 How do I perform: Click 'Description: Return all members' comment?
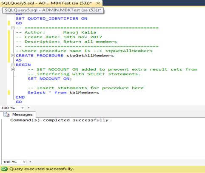click(66, 42)
